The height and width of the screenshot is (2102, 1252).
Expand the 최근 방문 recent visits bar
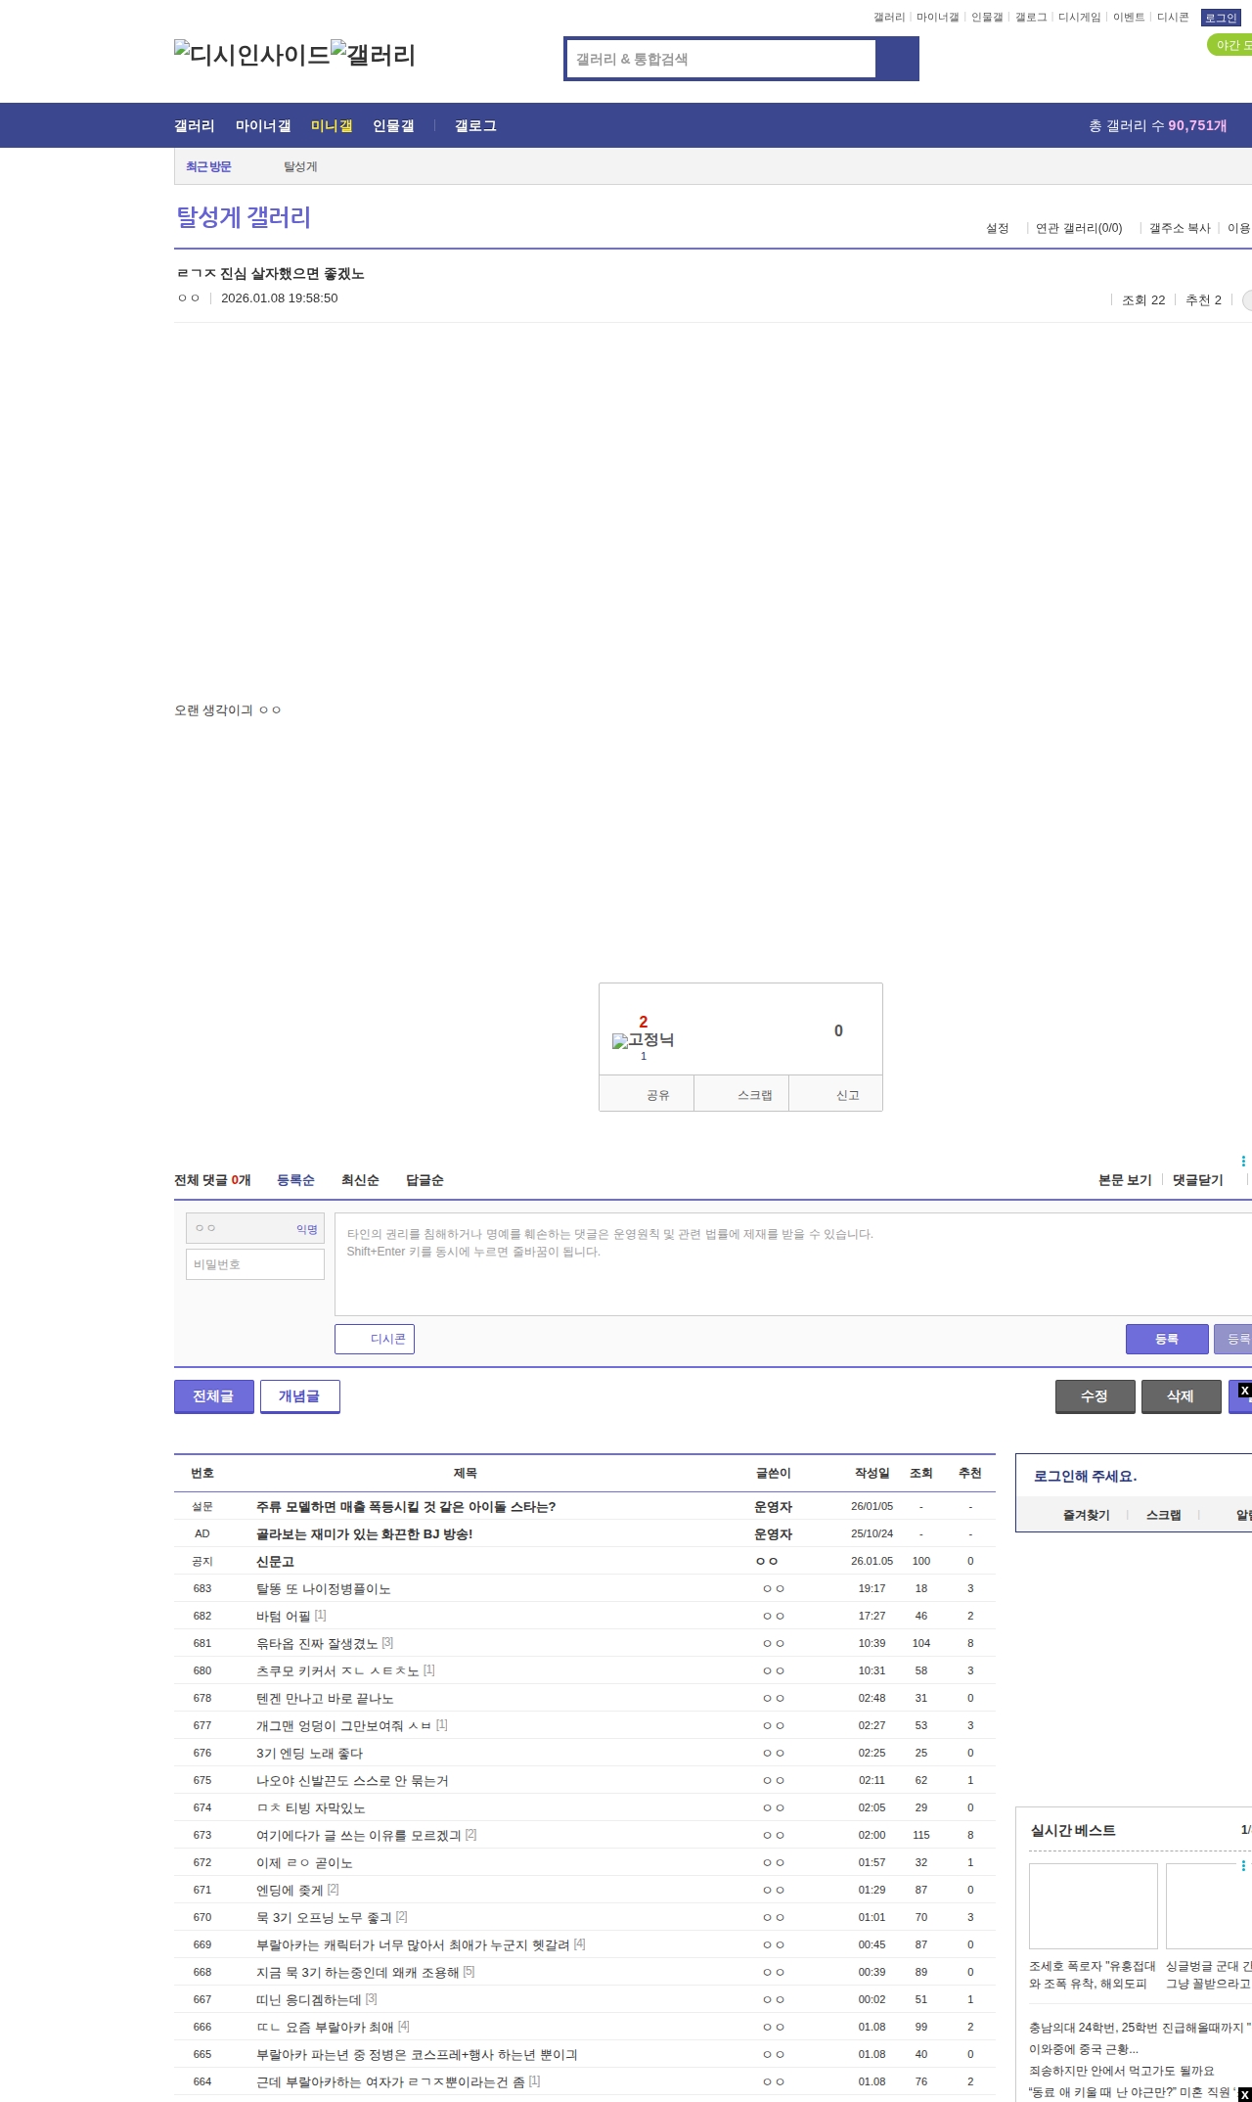(208, 166)
